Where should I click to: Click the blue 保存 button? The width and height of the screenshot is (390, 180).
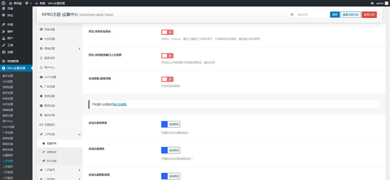tap(335, 15)
